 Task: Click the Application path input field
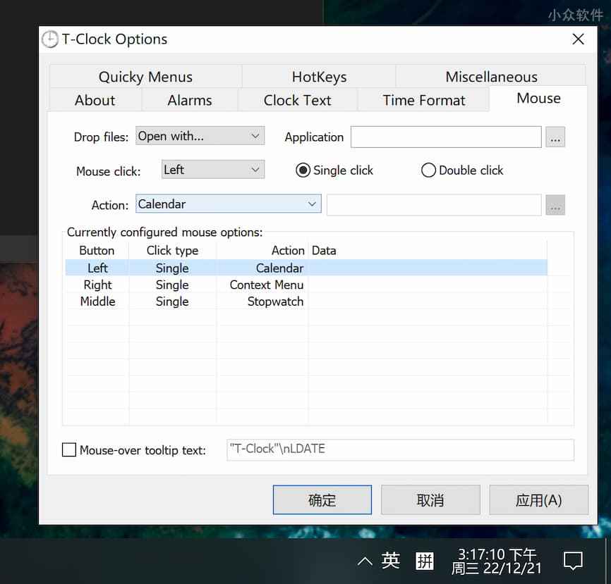pos(446,137)
